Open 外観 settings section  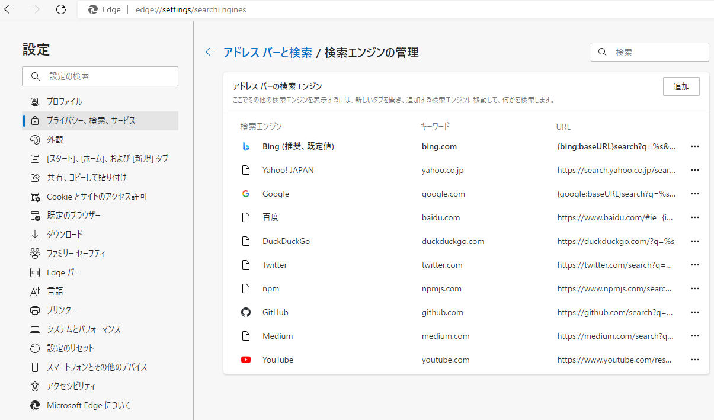[100, 139]
